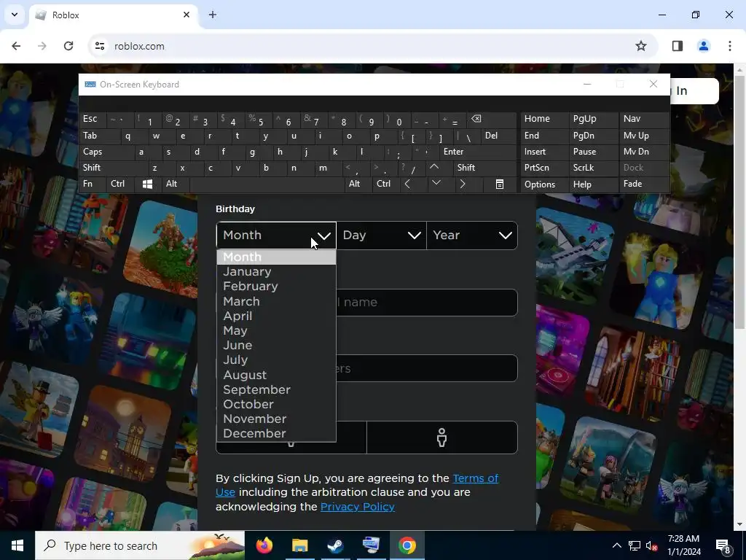Image resolution: width=746 pixels, height=560 pixels.
Task: Tap the Esc key on On-Screen Keyboard
Action: coord(93,119)
